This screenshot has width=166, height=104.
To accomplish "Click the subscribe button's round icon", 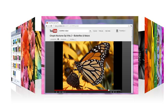I will pos(58,39).
